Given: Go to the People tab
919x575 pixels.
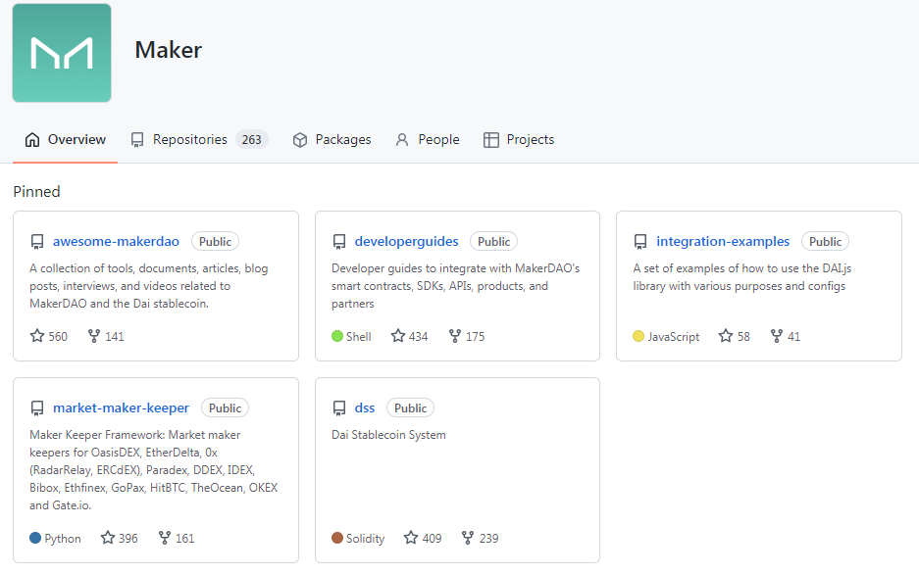Looking at the screenshot, I should point(428,140).
